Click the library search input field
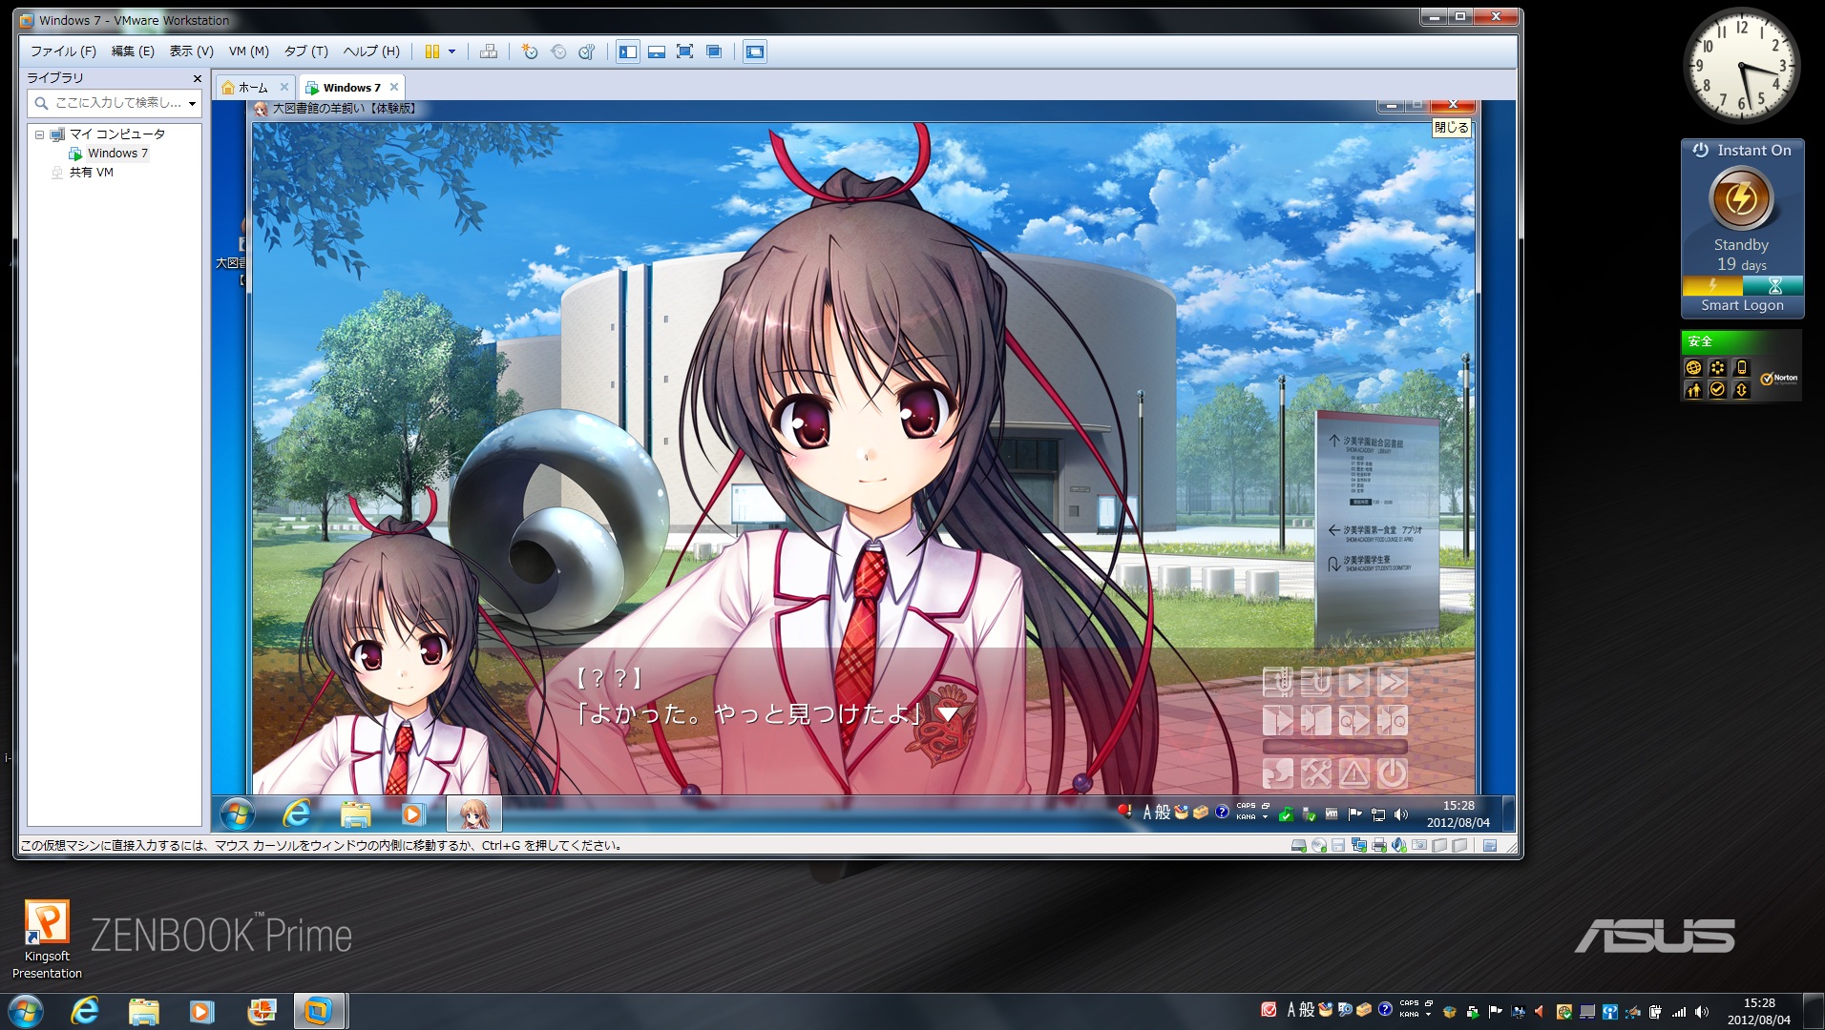The height and width of the screenshot is (1030, 1825). point(115,103)
